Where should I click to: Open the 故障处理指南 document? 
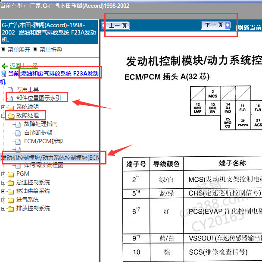click(x=41, y=124)
